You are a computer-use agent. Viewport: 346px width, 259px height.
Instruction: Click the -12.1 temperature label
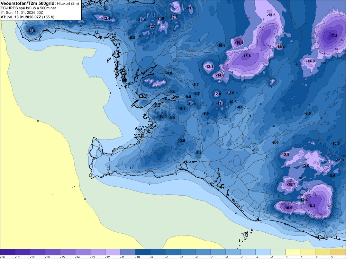tap(152, 27)
